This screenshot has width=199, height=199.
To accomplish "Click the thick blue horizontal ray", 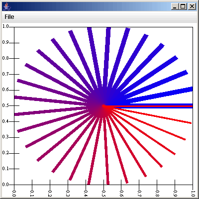I will (x=149, y=104).
